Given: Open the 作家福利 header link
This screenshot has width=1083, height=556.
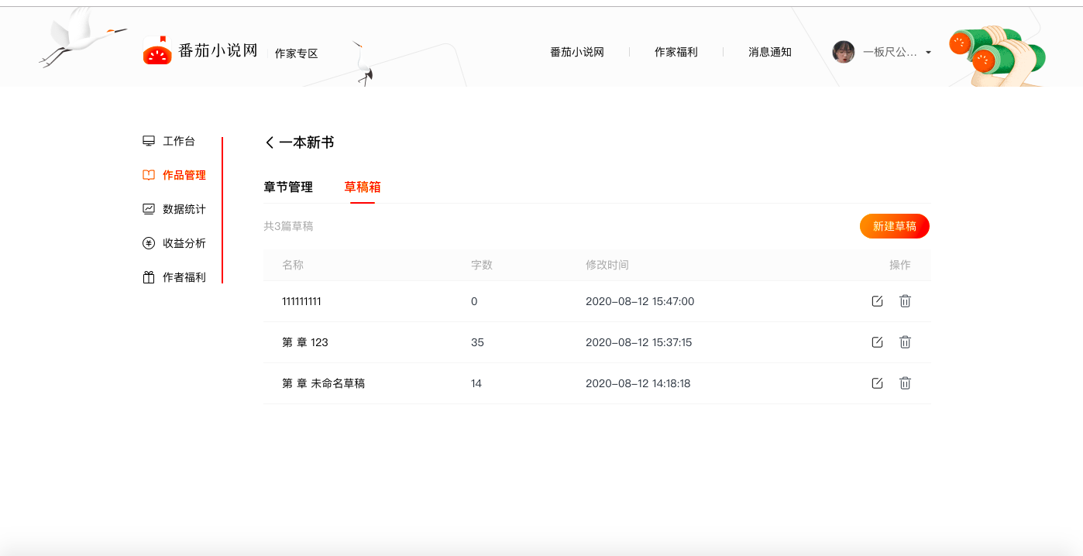Looking at the screenshot, I should tap(676, 52).
